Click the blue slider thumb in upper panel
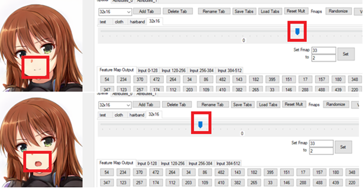 [x=297, y=32]
